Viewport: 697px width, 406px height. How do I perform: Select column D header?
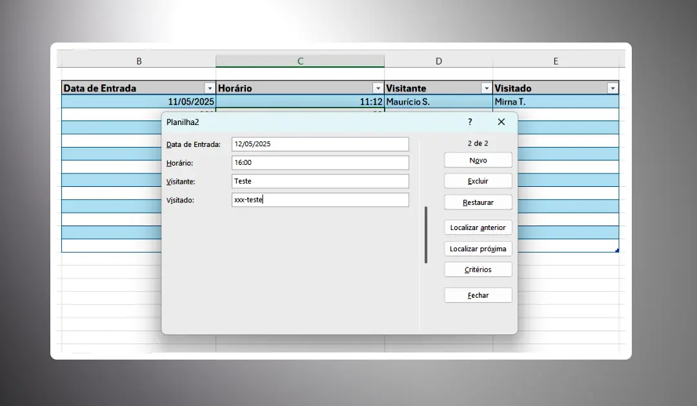coord(439,61)
